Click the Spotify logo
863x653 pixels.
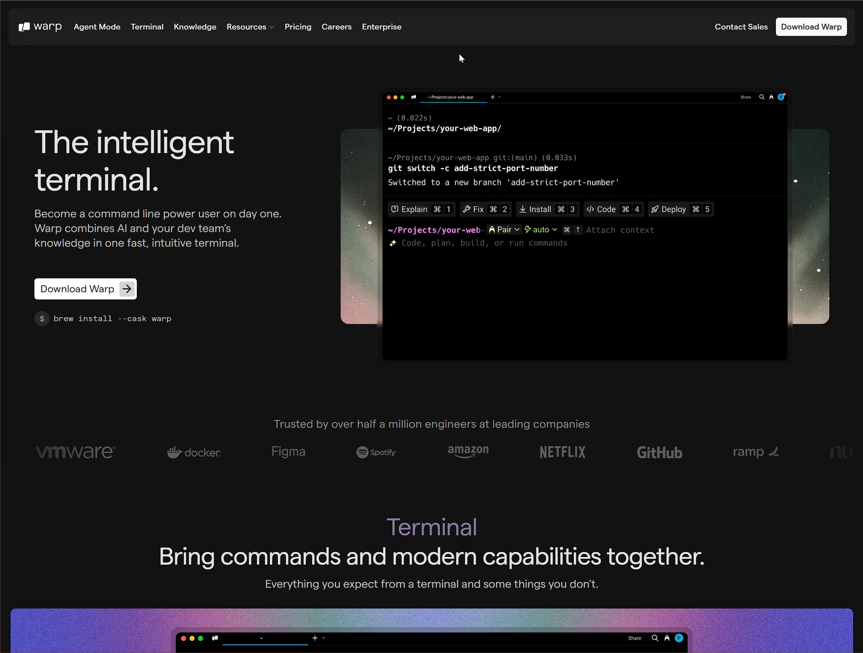click(376, 452)
